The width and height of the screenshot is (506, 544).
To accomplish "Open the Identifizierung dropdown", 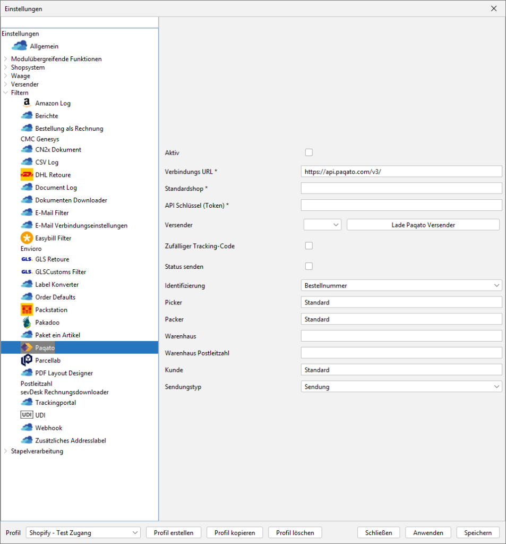I will 401,286.
